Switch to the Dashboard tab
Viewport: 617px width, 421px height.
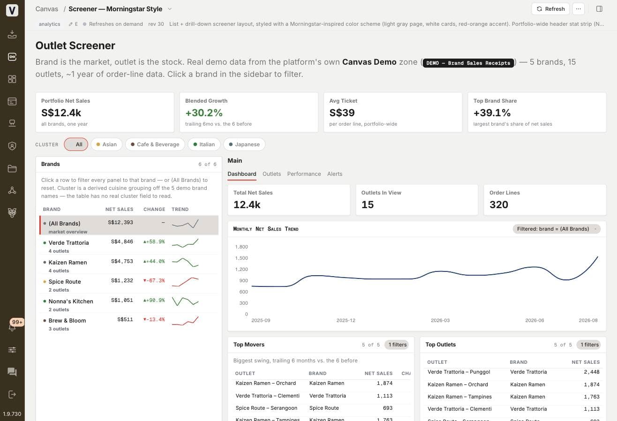point(242,174)
